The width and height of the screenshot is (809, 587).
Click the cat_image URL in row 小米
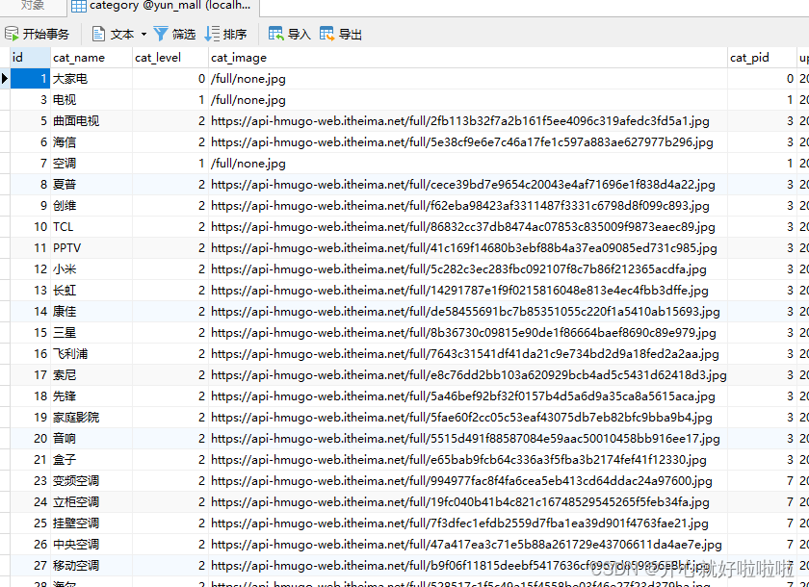tap(458, 269)
